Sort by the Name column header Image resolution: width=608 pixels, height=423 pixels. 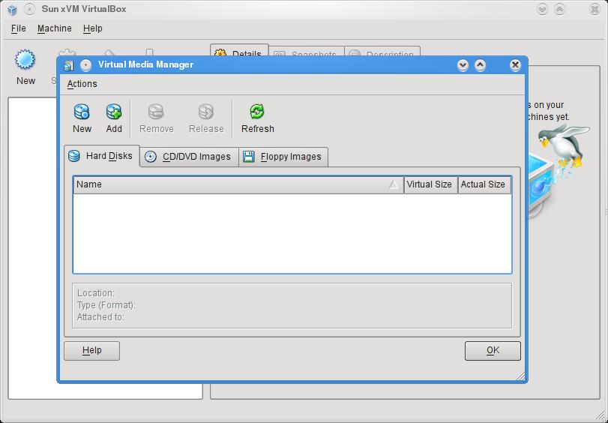(x=238, y=184)
